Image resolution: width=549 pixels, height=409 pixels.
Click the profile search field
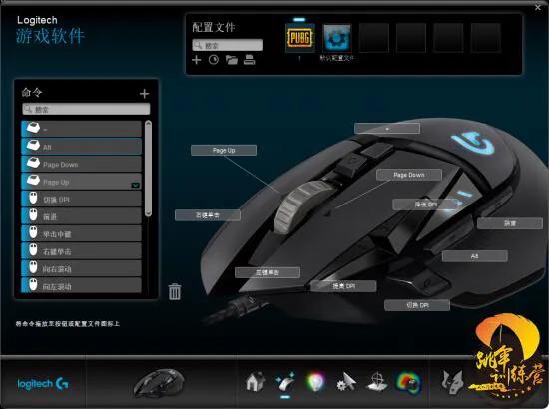227,45
